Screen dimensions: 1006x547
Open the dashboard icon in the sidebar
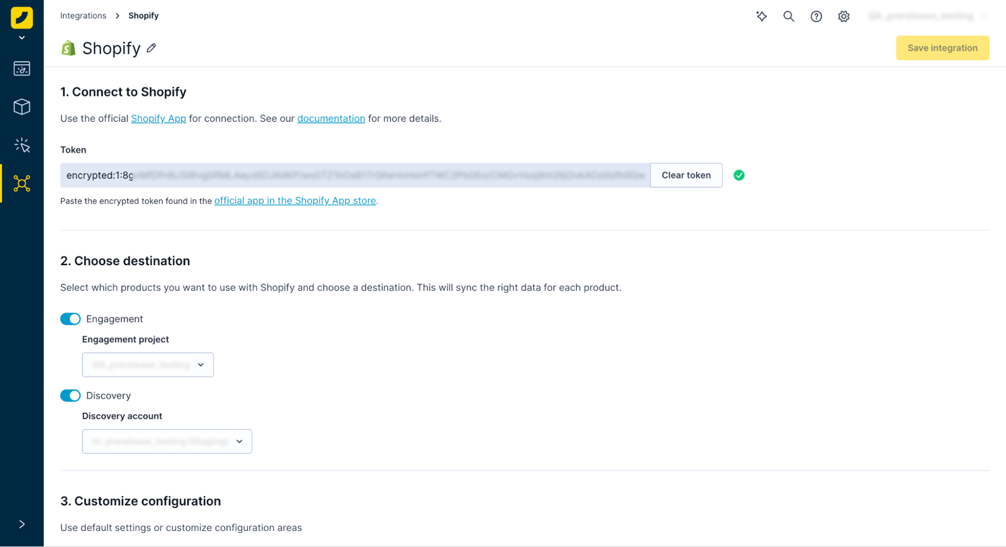22,68
